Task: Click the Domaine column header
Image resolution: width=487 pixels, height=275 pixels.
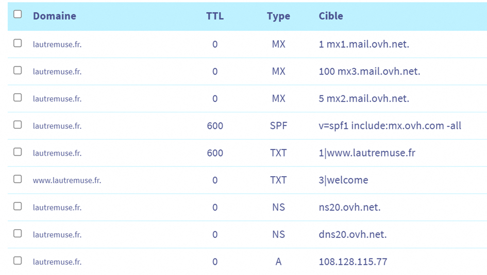Action: coord(54,16)
